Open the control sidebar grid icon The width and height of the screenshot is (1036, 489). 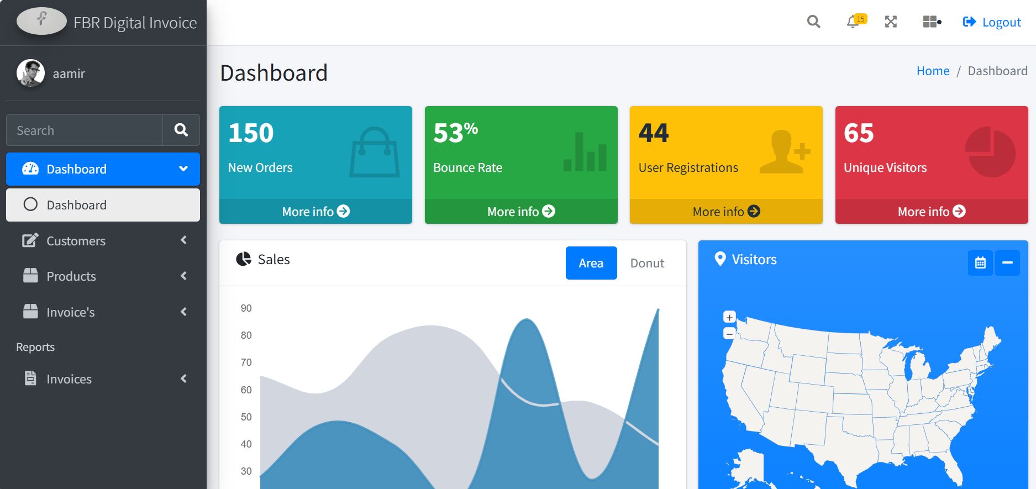pyautogui.click(x=932, y=22)
